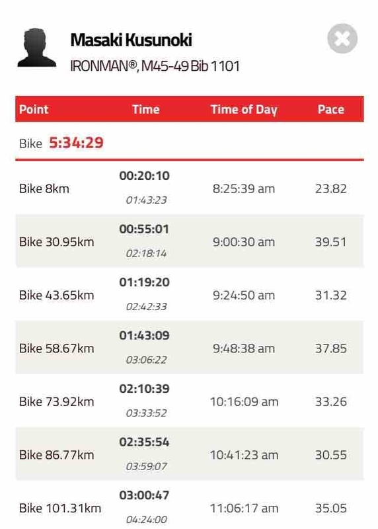Screen dimensions: 378x529
Task: Click the athlete profile silhouette avatar
Action: [37, 48]
